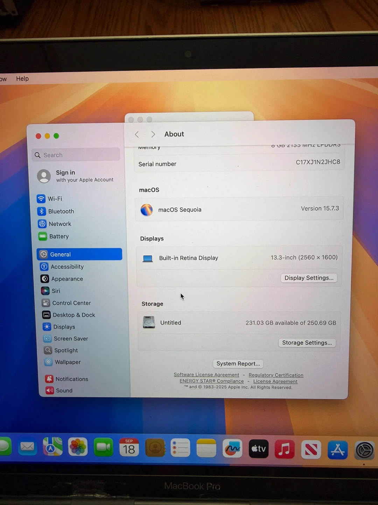Click the 13.3-inch (2560 × 1600) text
This screenshot has height=505, width=378.
tap(304, 257)
